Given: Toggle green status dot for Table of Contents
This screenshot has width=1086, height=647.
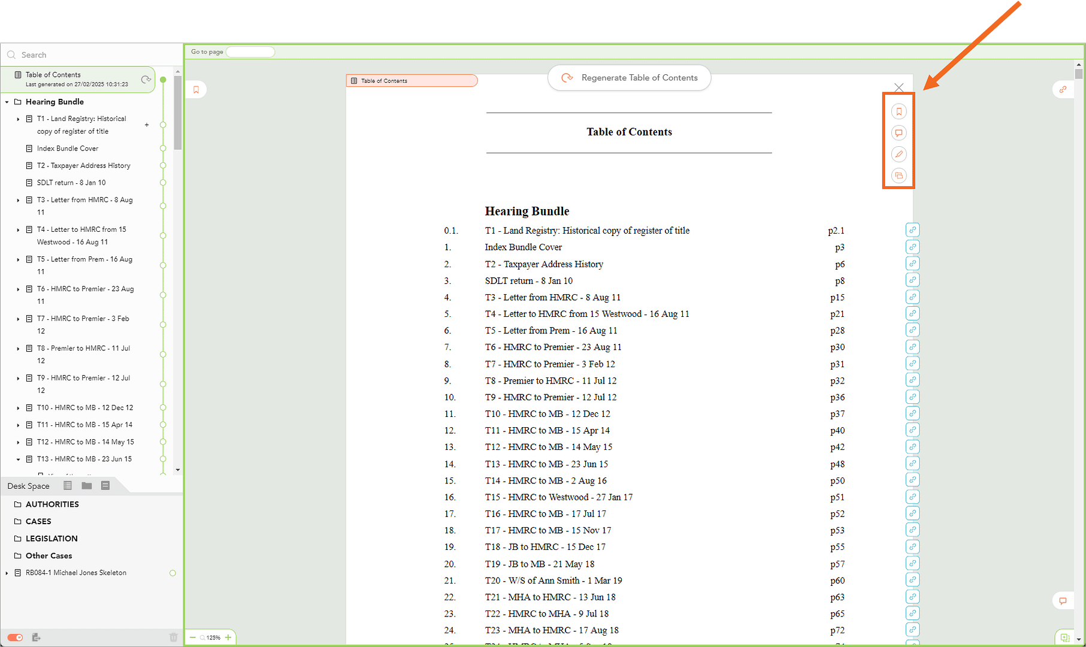Looking at the screenshot, I should click(x=163, y=80).
